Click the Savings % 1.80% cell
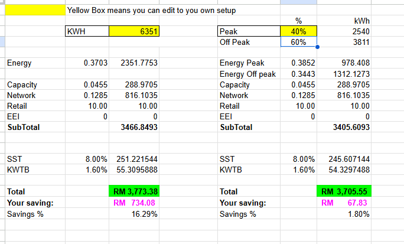 coord(344,214)
